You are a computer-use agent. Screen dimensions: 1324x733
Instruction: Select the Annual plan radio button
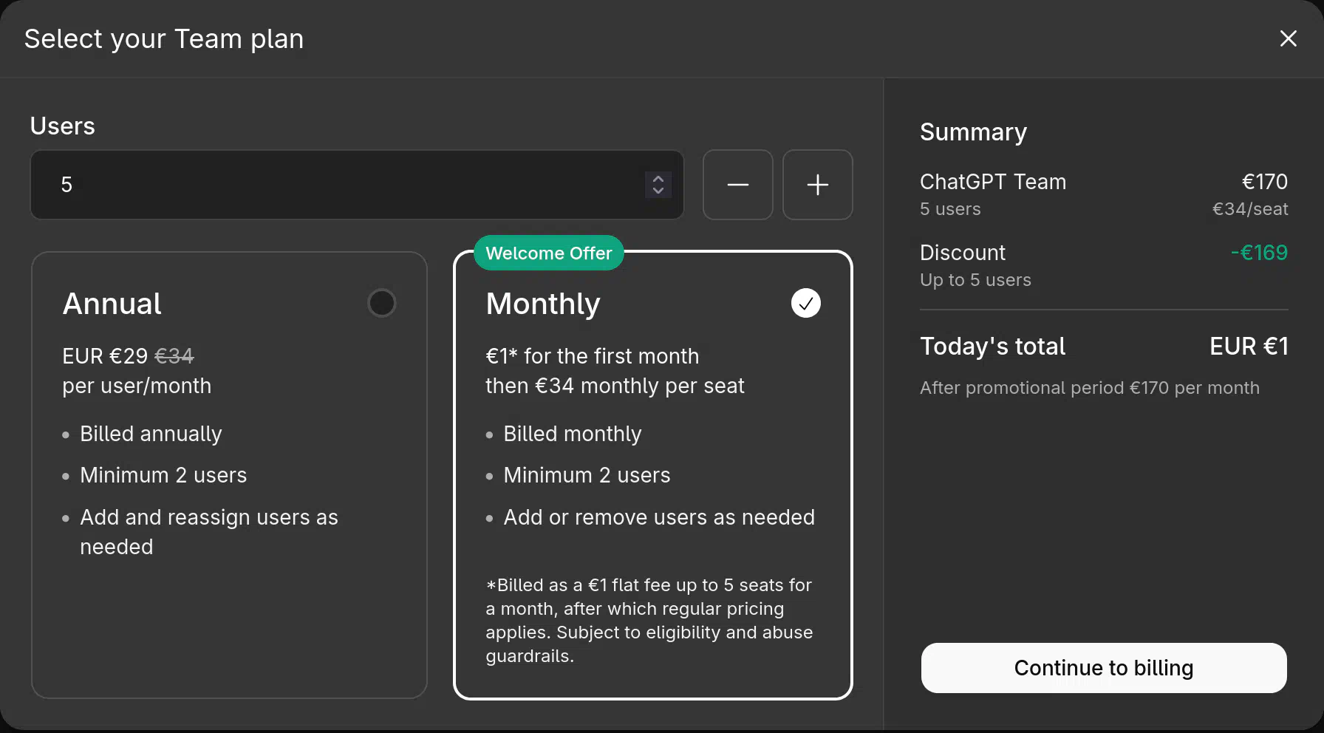click(381, 303)
